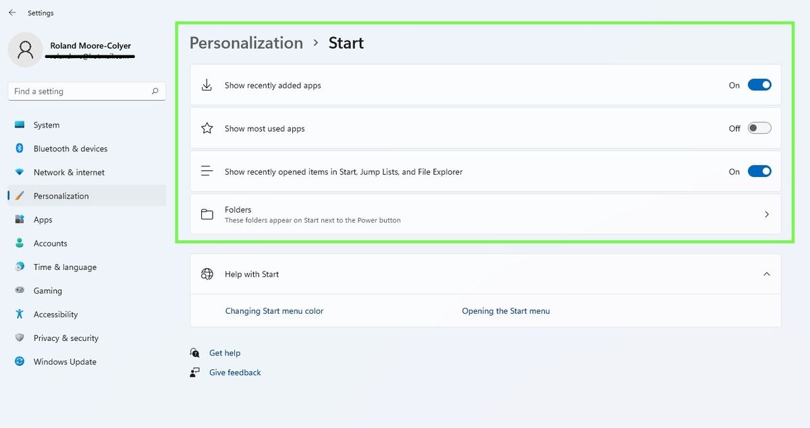This screenshot has width=810, height=428.
Task: Click the Find a setting search box
Action: pos(86,90)
